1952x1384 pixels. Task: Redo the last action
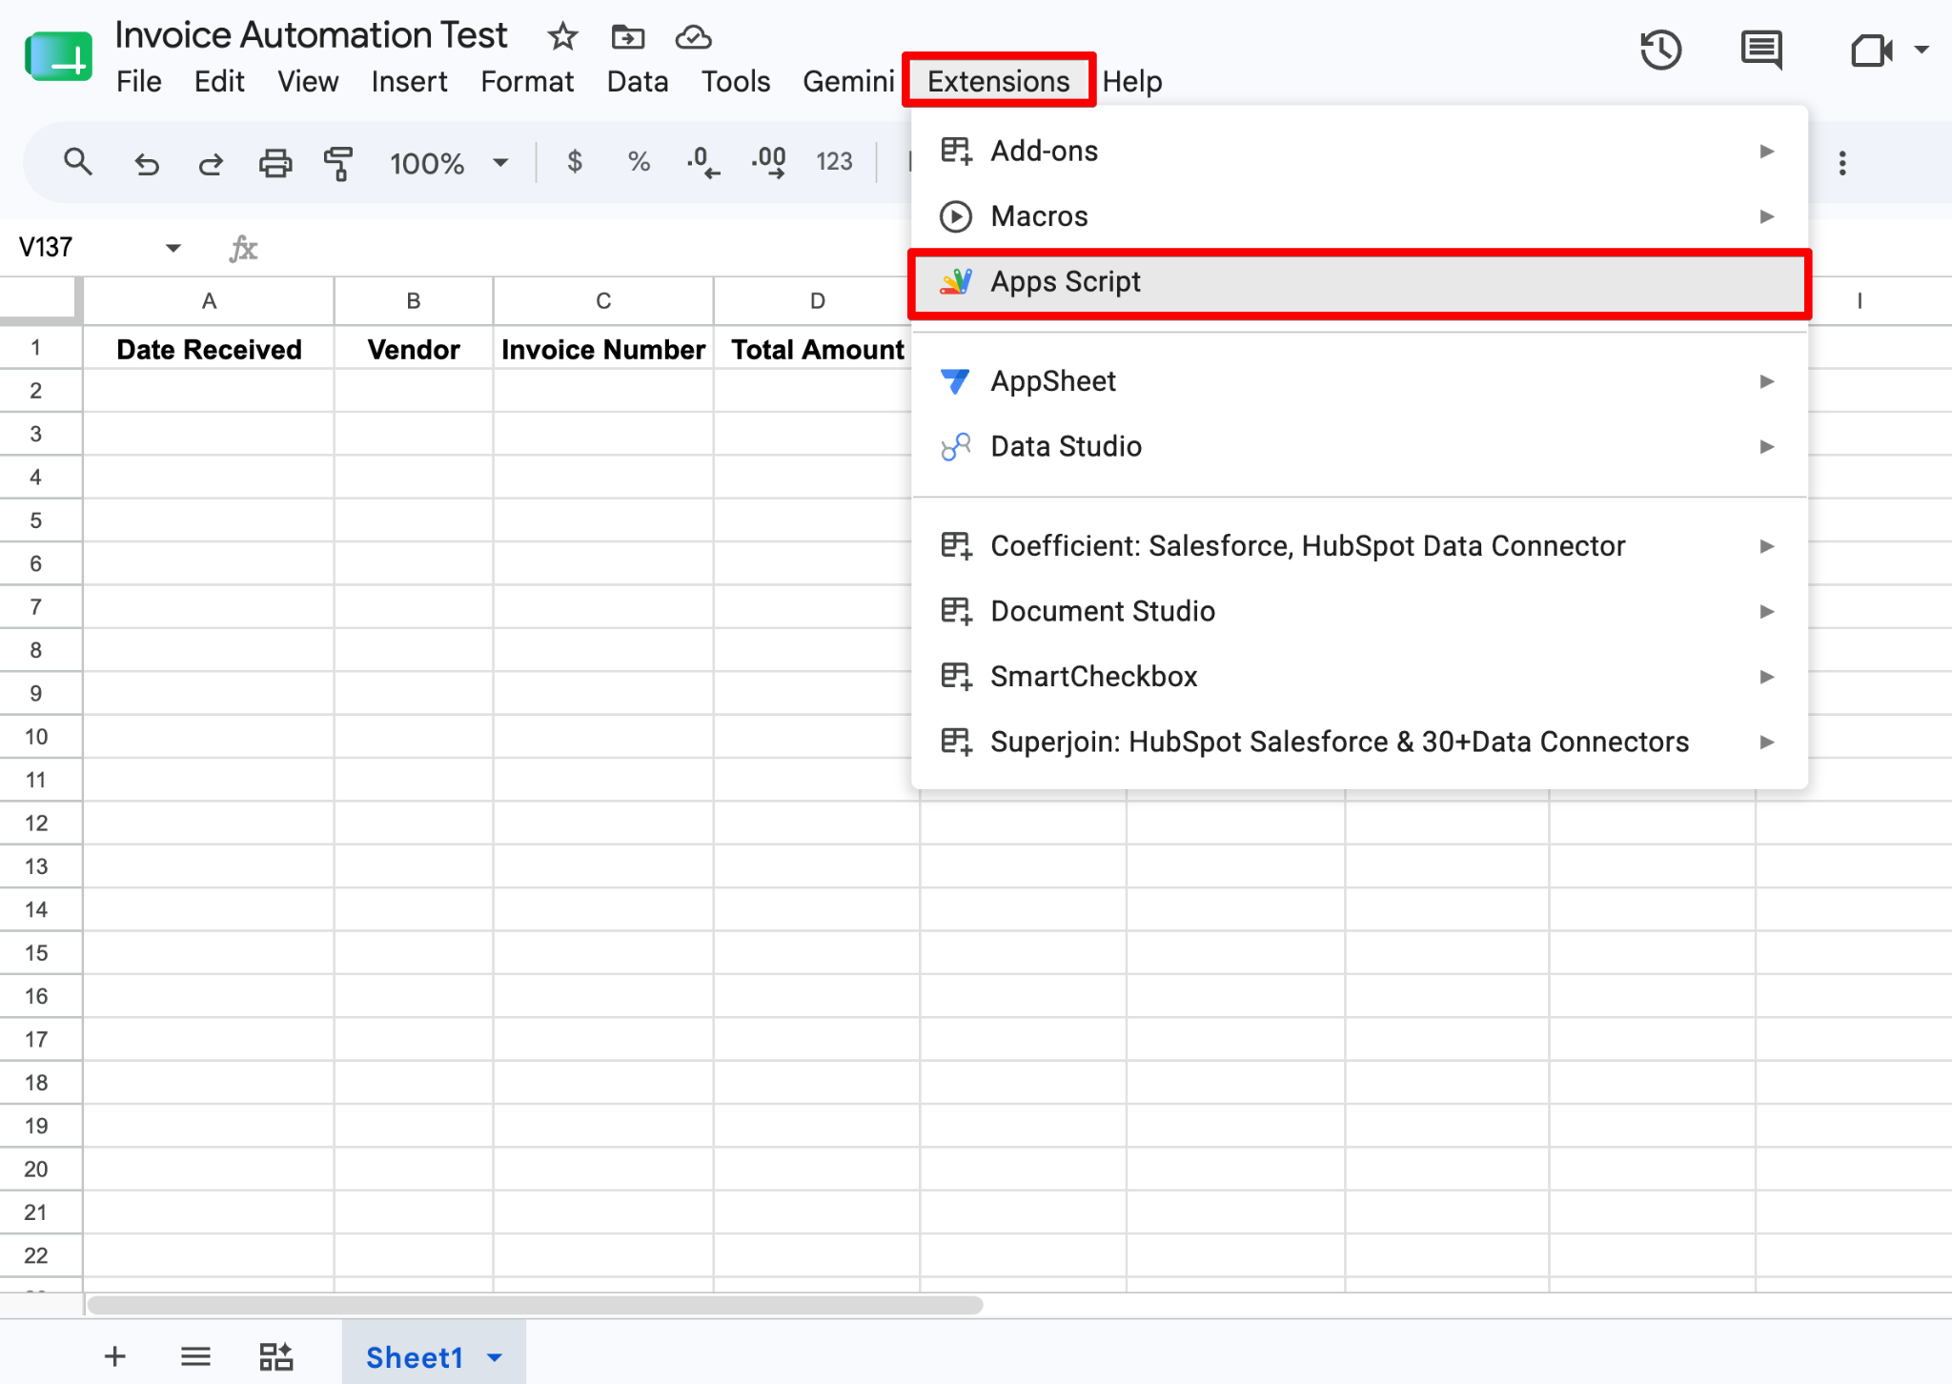coord(211,163)
